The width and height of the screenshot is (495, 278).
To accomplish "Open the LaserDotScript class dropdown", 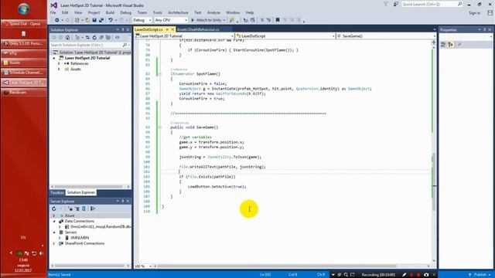I will (x=285, y=36).
